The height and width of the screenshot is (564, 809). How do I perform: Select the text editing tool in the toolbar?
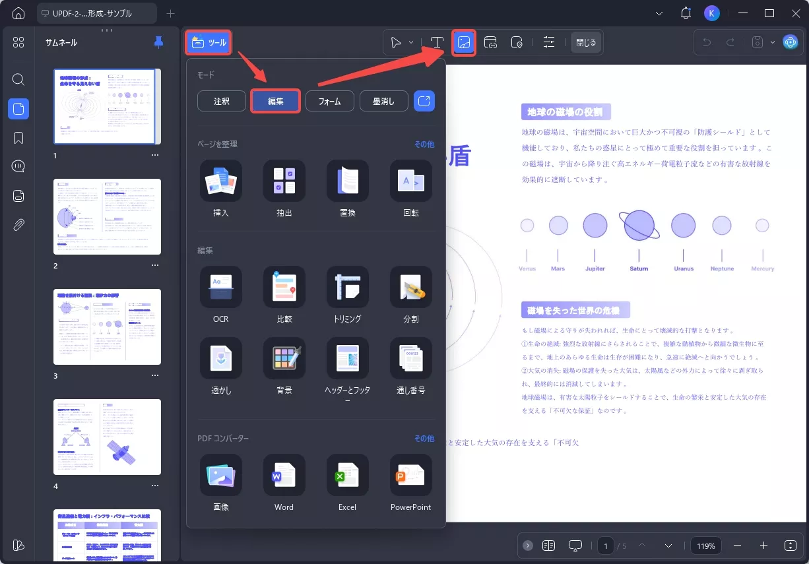(x=437, y=42)
